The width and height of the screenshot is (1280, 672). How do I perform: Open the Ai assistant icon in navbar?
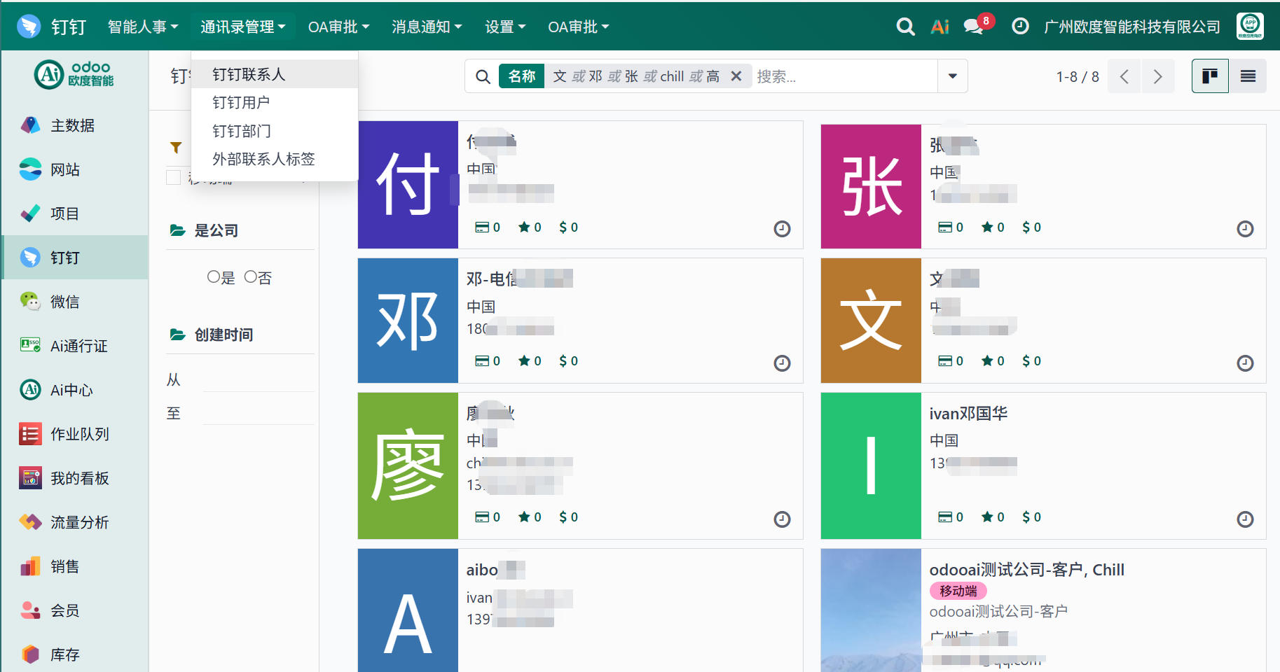940,27
